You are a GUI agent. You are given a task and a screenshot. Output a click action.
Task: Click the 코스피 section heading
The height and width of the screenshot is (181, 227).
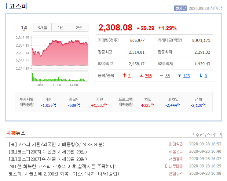[x=18, y=6]
